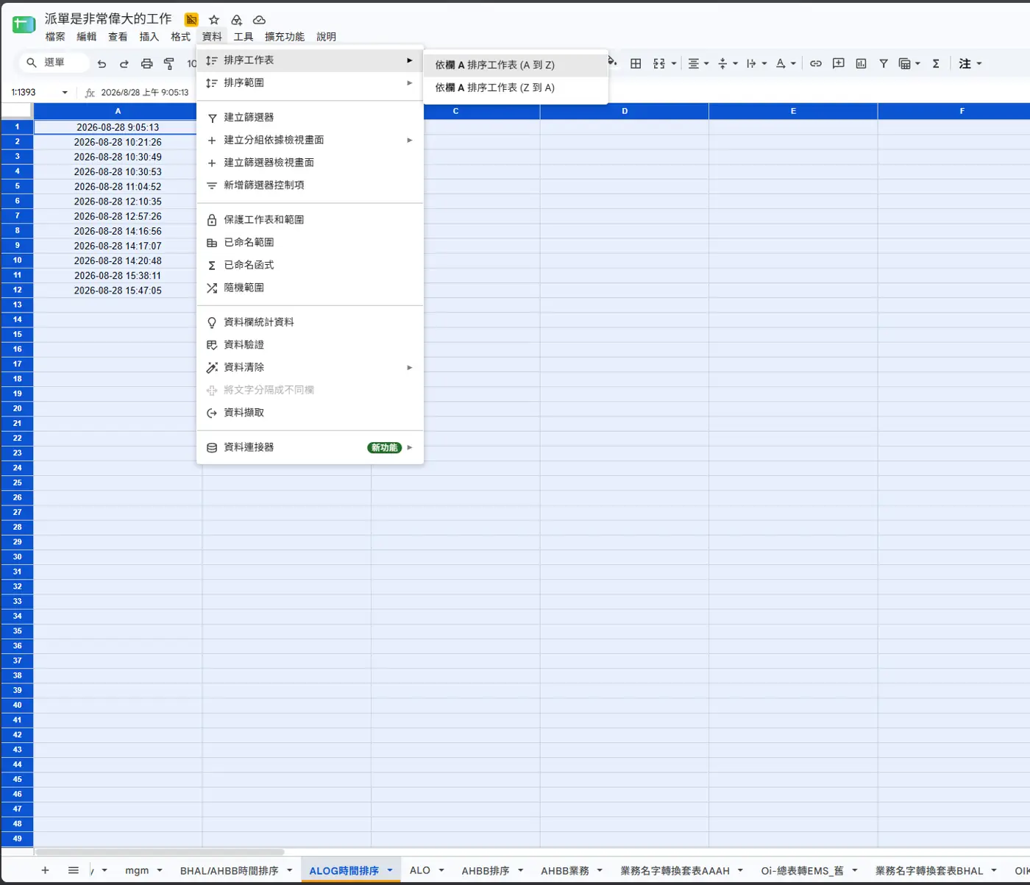This screenshot has height=885, width=1030.
Task: Open 建立分組依據檢視畫面 submenu
Action: click(x=310, y=140)
